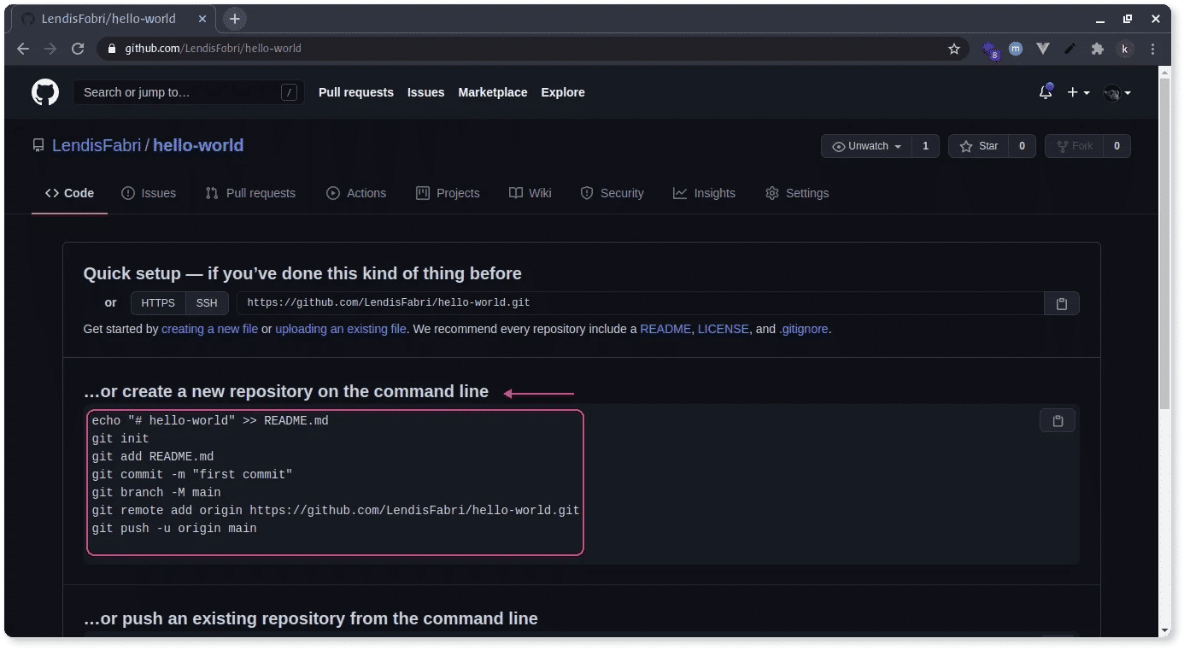Open the Unwatch dropdown

[866, 146]
